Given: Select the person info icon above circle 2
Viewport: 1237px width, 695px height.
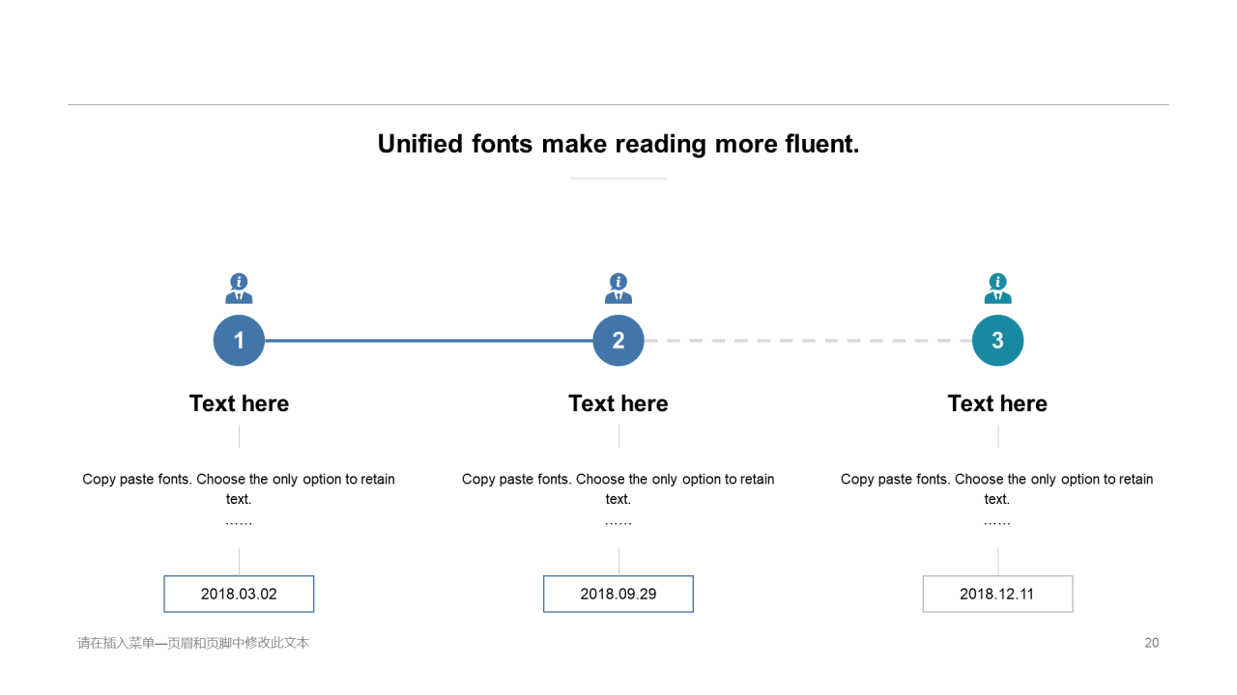Looking at the screenshot, I should pos(618,289).
